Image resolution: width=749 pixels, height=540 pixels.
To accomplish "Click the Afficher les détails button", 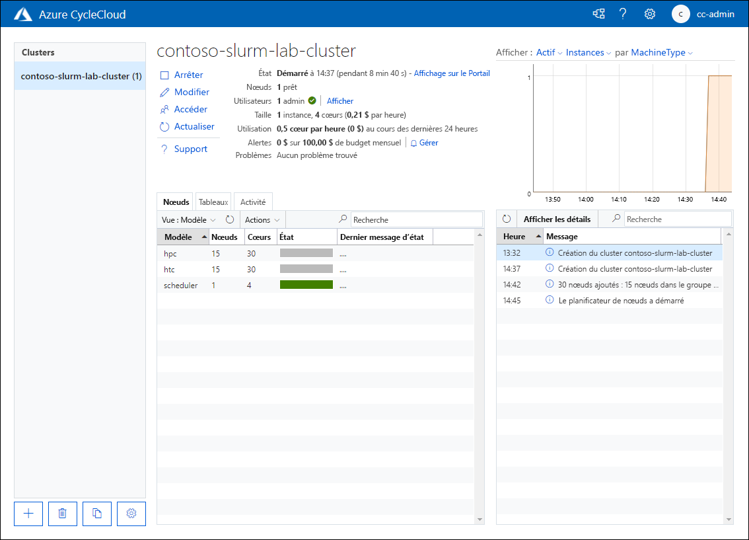I will pos(557,218).
